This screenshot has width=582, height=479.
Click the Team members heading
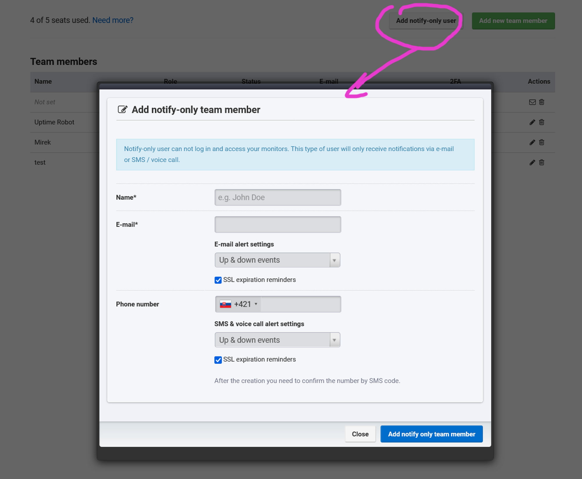[x=63, y=61]
